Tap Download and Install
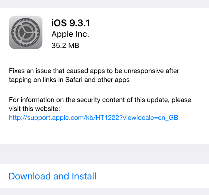Screen dimensions: 209x195 pyautogui.click(x=52, y=176)
